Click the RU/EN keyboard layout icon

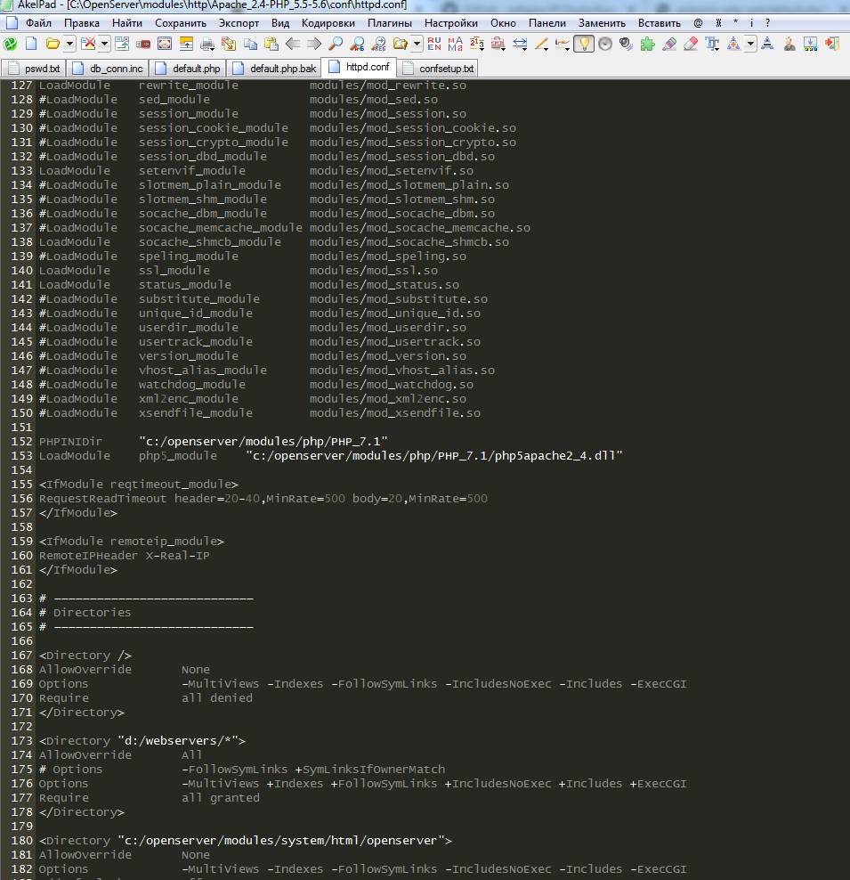point(434,43)
